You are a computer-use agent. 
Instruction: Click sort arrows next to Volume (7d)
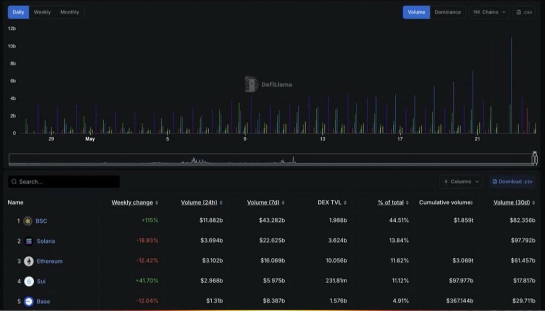pyautogui.click(x=283, y=203)
